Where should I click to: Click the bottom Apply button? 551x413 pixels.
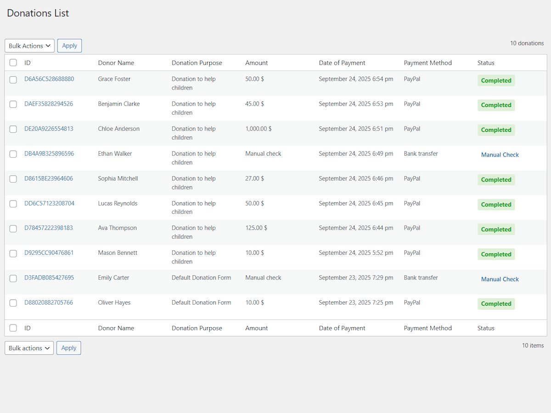click(68, 348)
